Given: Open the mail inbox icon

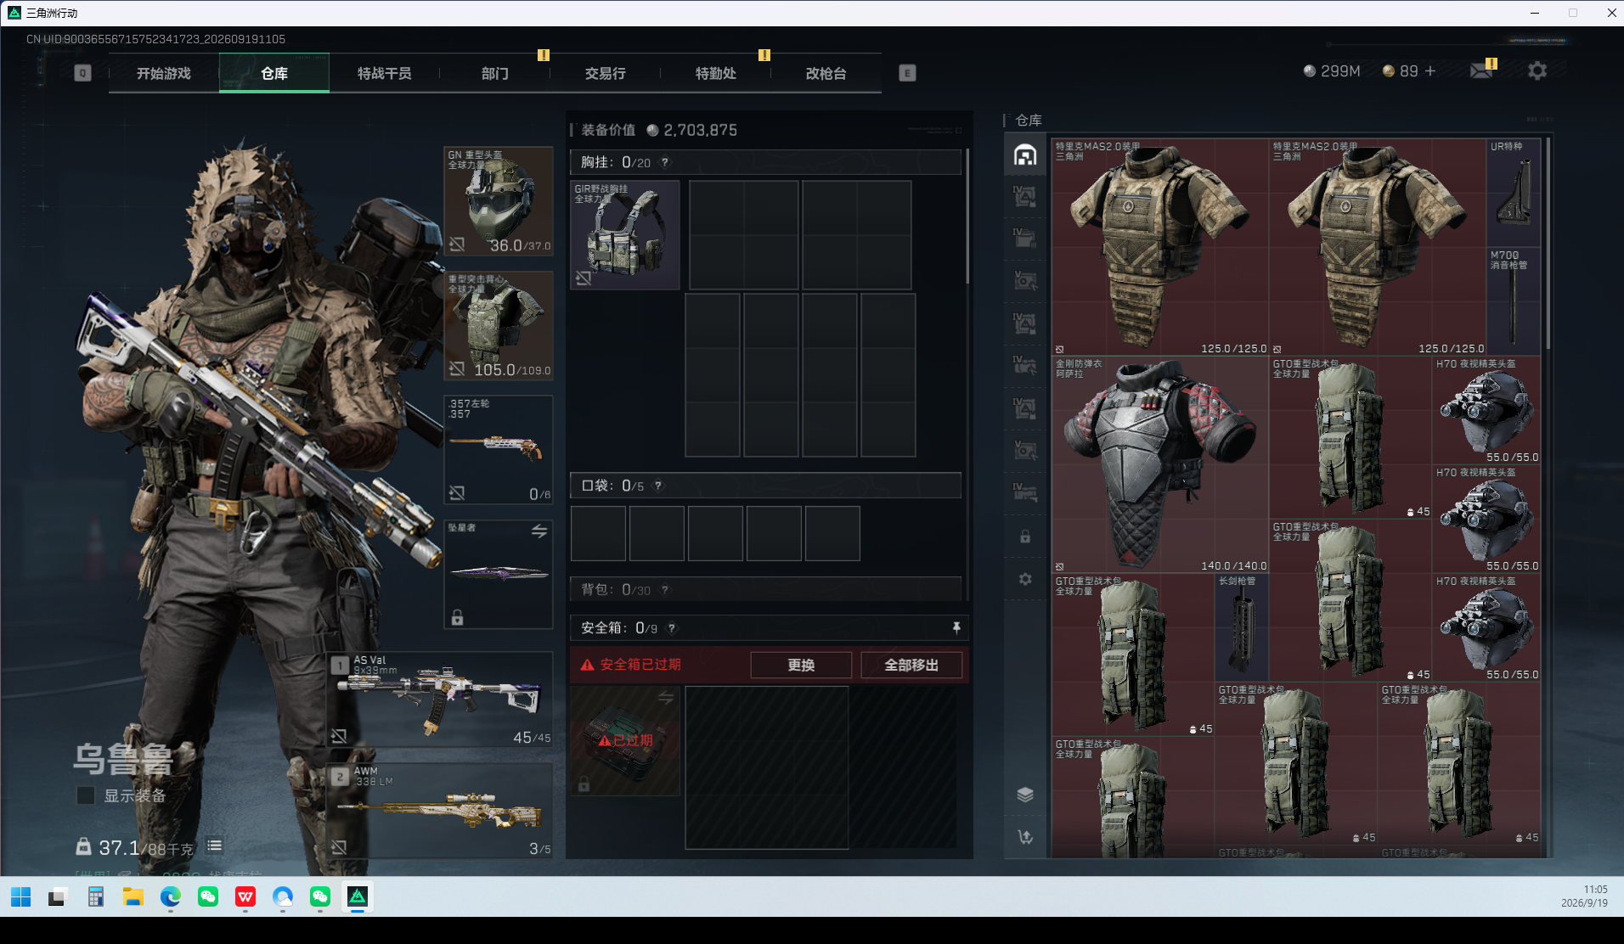Looking at the screenshot, I should point(1482,70).
